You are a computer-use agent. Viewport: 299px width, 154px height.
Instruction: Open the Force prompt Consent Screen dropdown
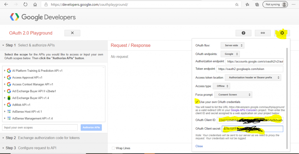click(x=233, y=95)
